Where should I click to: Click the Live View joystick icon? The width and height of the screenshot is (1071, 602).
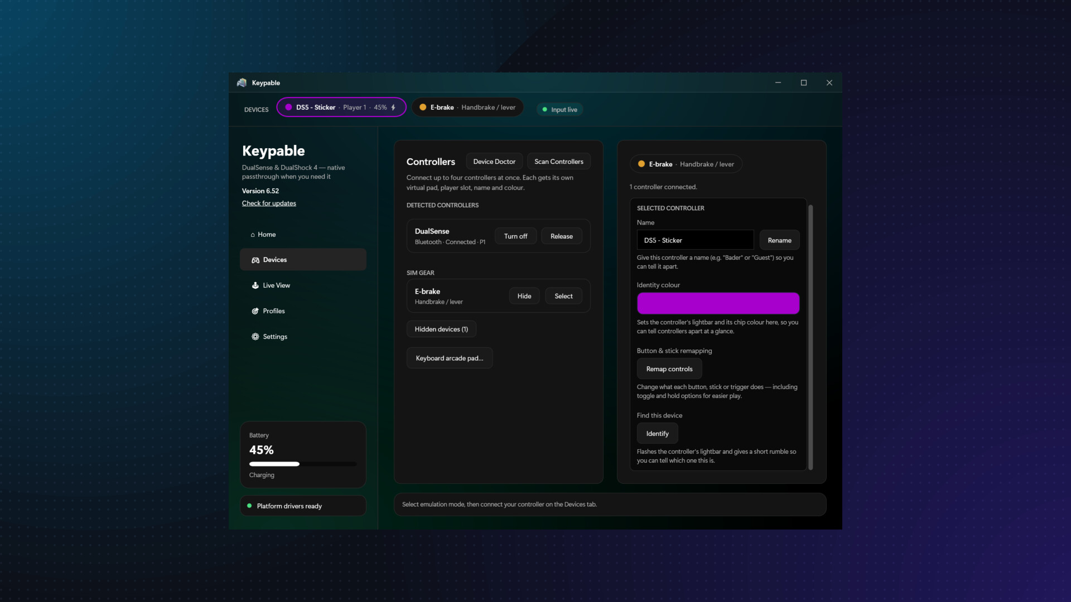tap(255, 285)
